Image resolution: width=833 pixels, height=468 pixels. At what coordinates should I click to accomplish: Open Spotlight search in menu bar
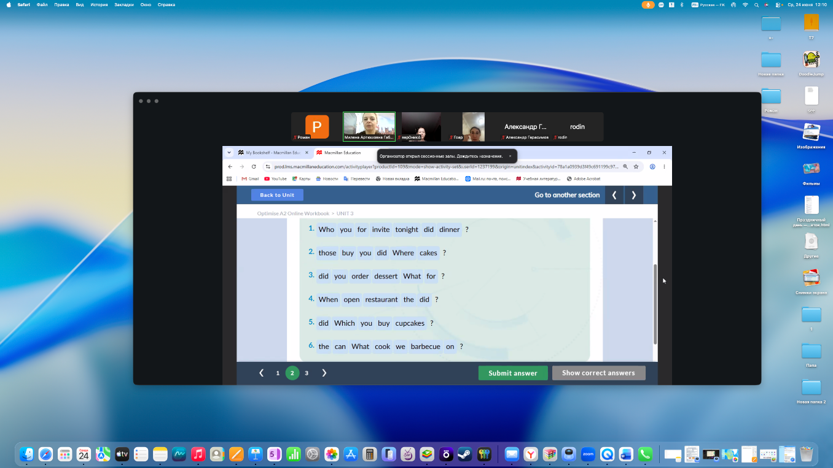click(x=757, y=4)
